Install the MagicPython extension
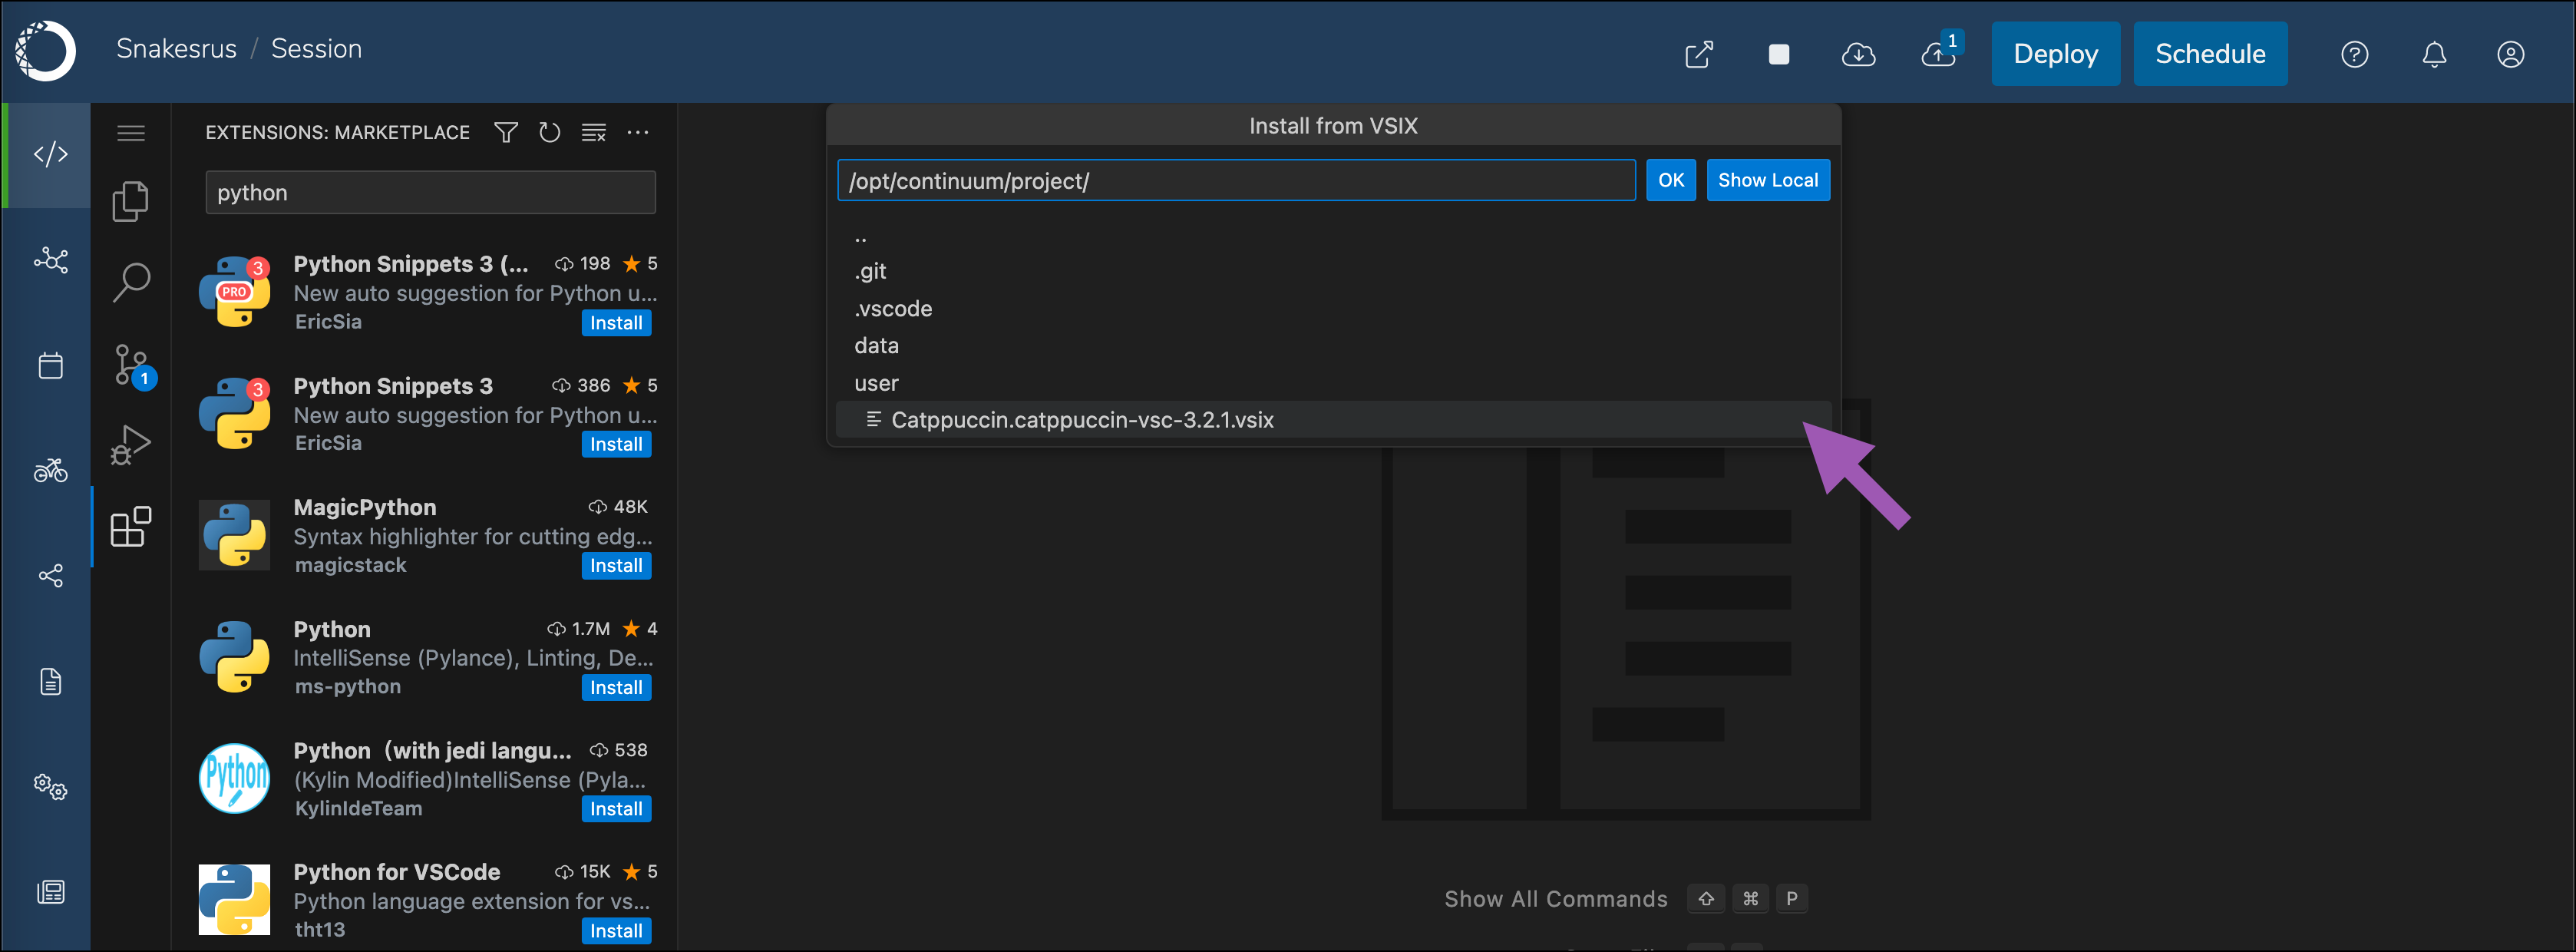The height and width of the screenshot is (952, 2576). [x=615, y=566]
